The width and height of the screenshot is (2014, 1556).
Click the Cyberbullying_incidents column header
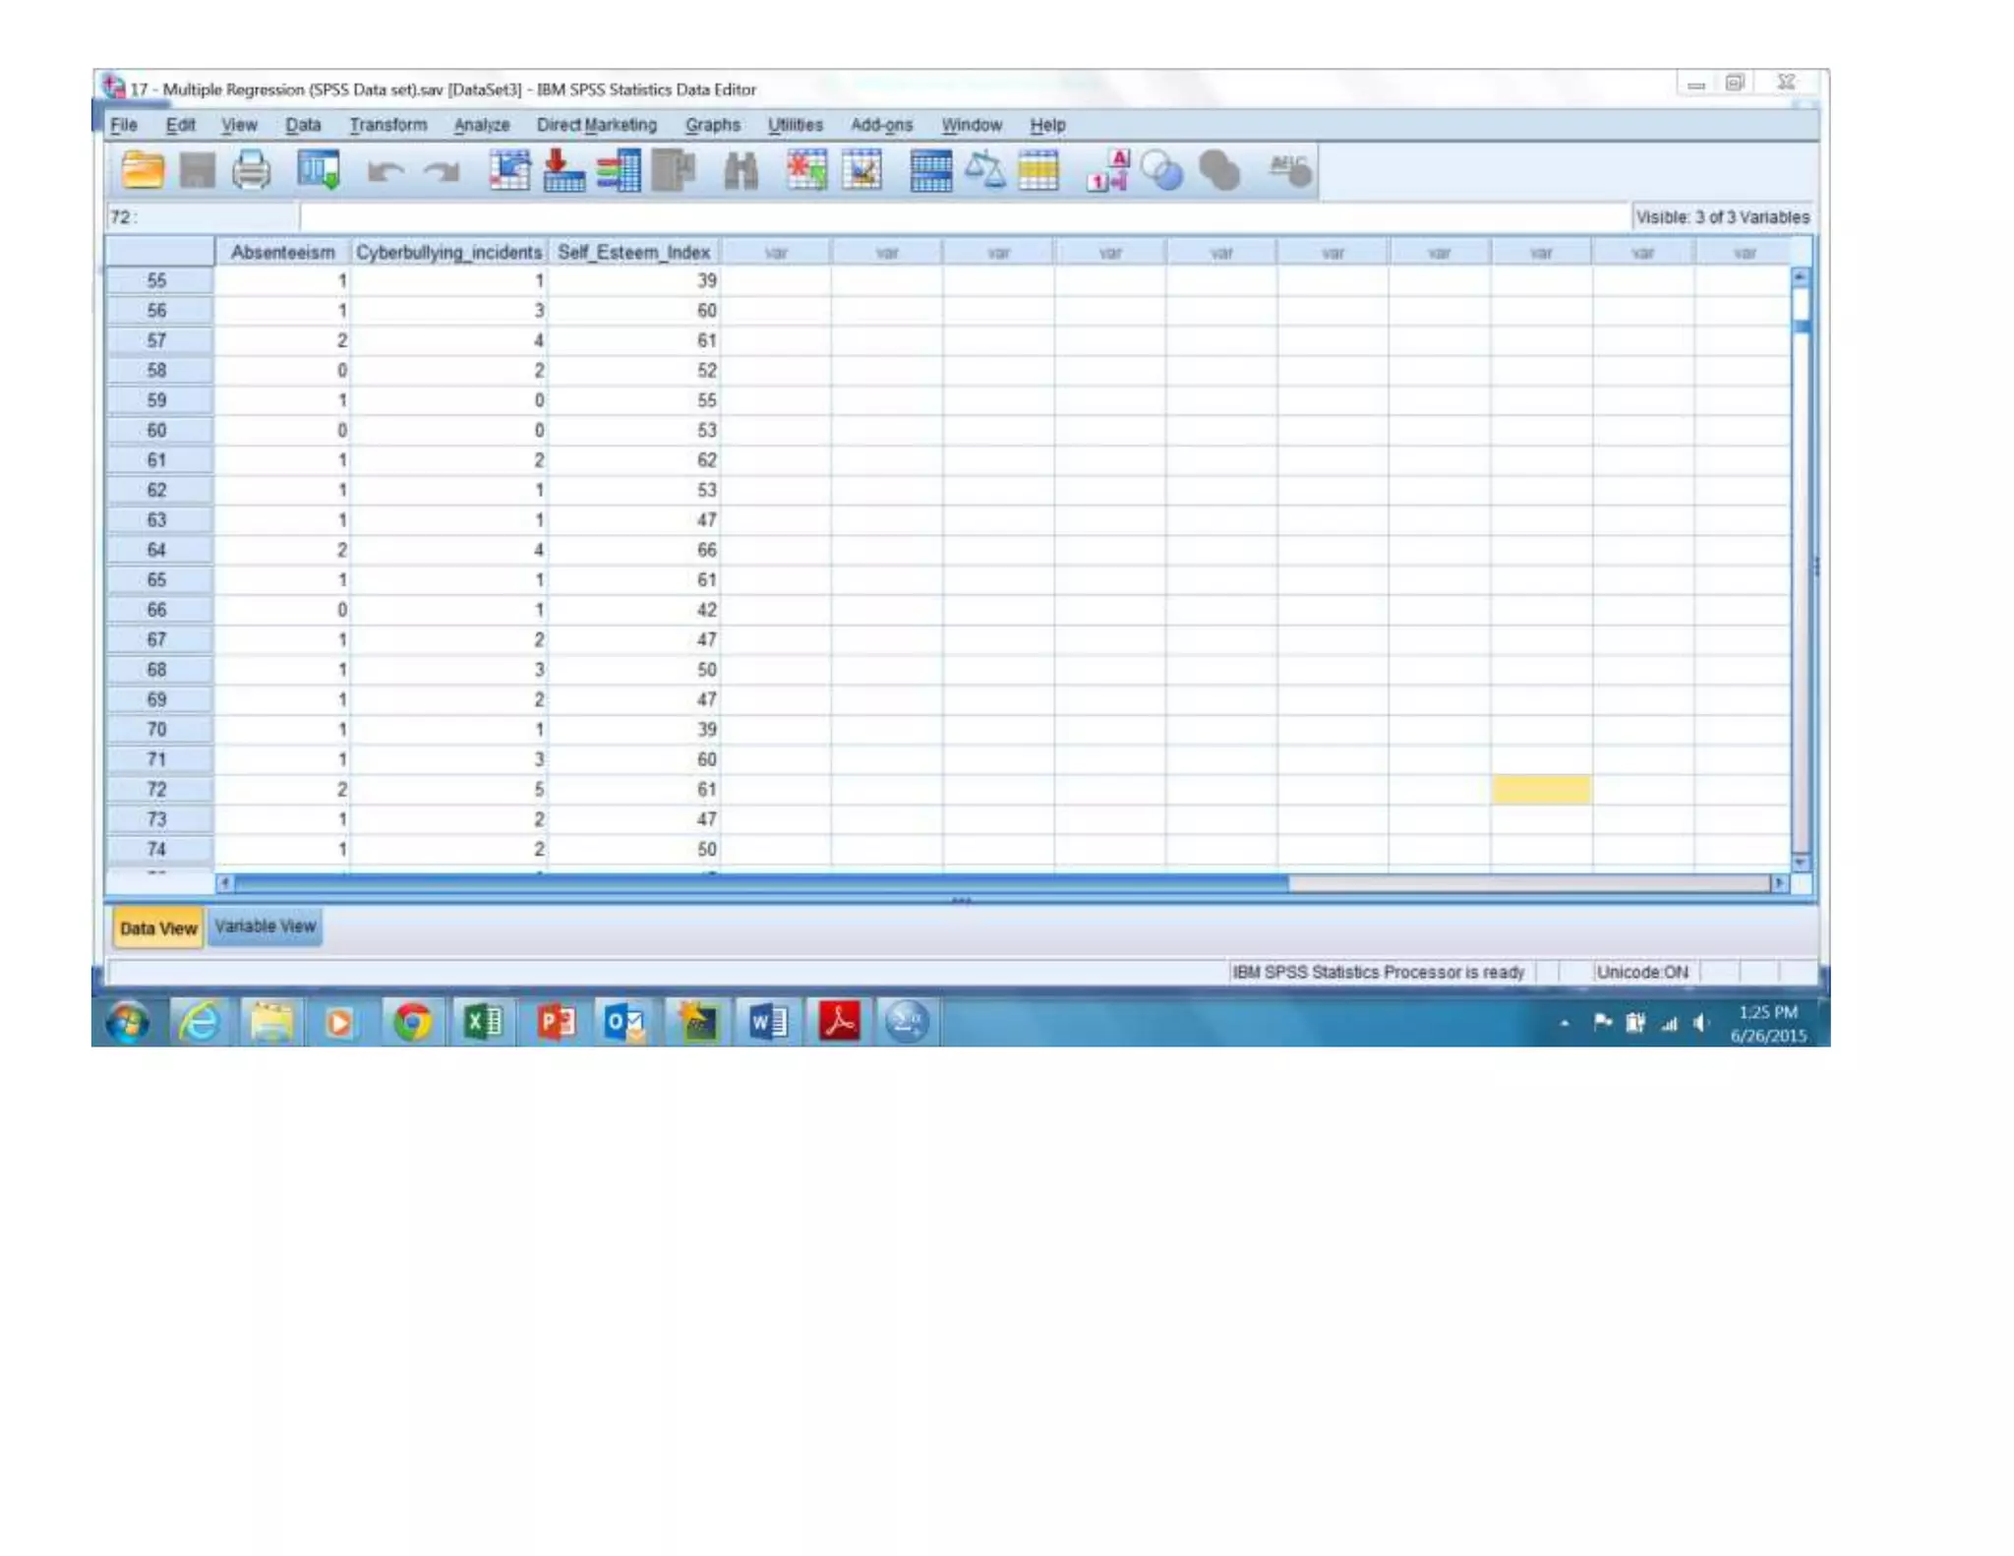coord(448,253)
